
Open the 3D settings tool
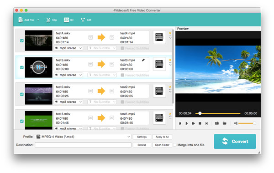68,20
